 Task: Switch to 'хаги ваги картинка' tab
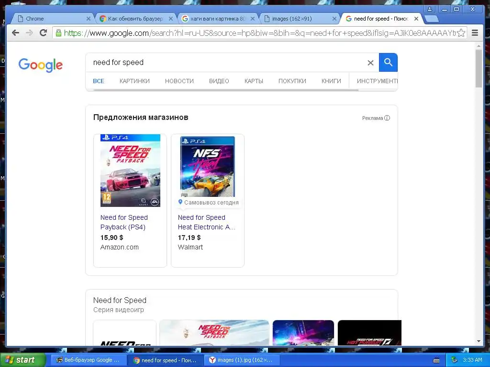tap(217, 19)
